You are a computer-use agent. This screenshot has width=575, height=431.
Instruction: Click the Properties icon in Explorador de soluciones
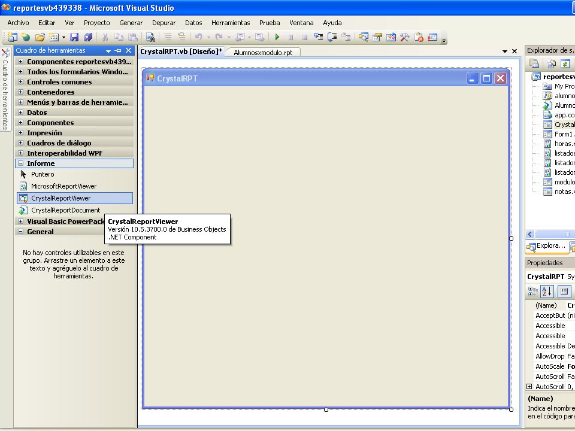(534, 64)
